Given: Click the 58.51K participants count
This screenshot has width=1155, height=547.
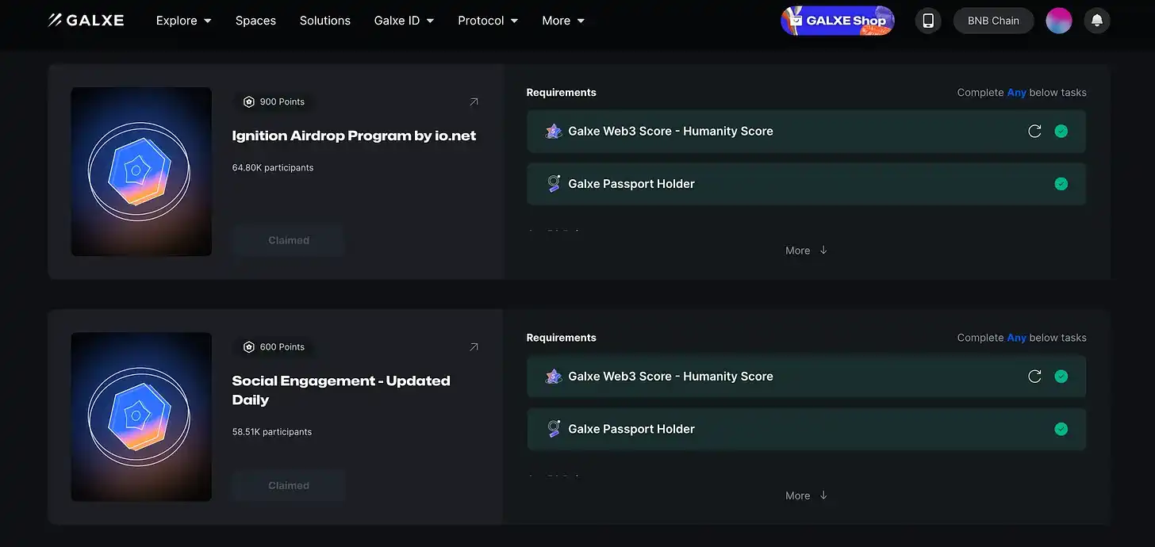Looking at the screenshot, I should [272, 432].
